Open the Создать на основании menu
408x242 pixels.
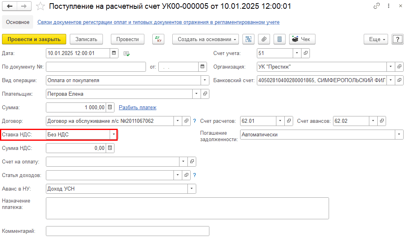[x=205, y=39]
